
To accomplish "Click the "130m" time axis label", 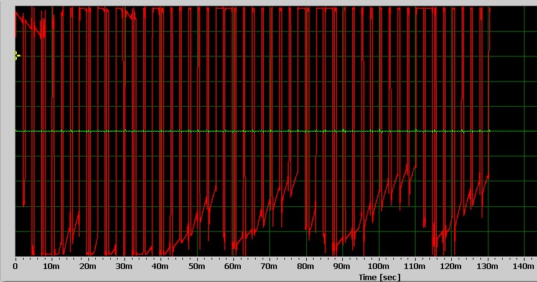I will click(x=487, y=266).
